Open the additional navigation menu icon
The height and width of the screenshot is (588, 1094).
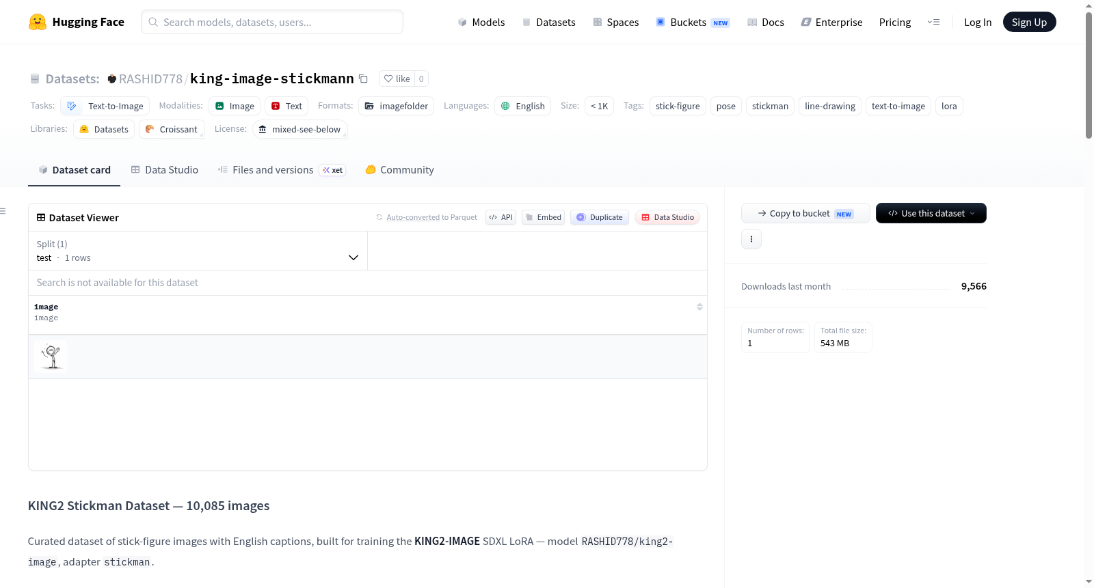pos(933,22)
